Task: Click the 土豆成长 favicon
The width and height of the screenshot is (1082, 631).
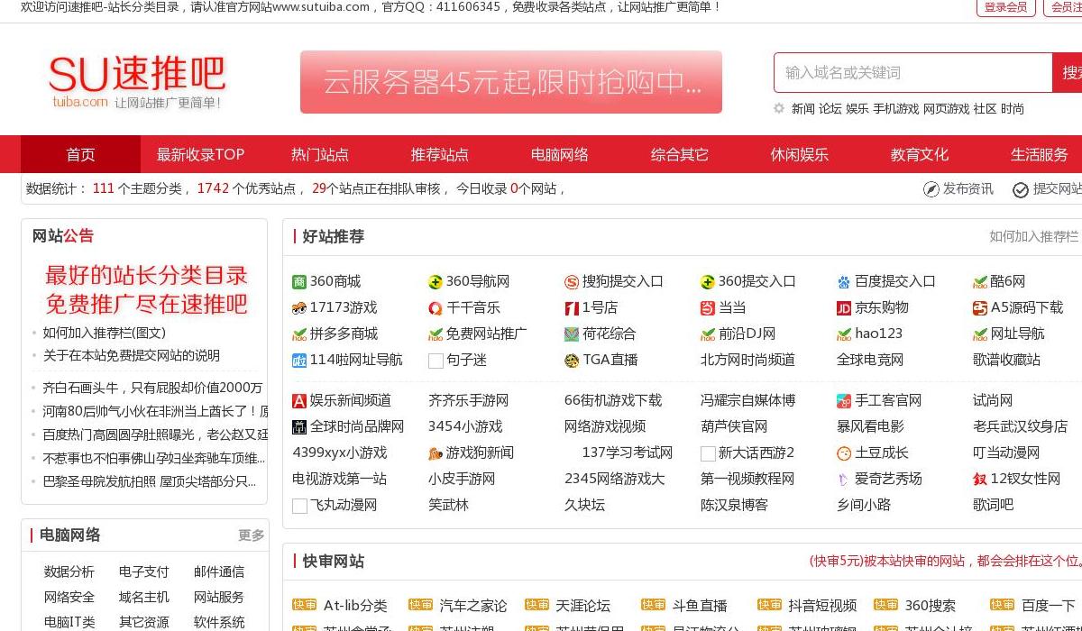Action: pos(844,453)
